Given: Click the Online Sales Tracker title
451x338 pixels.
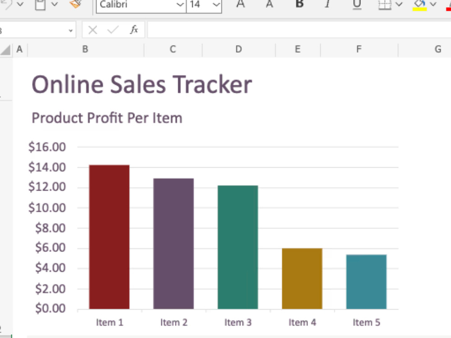Looking at the screenshot, I should click(x=142, y=85).
